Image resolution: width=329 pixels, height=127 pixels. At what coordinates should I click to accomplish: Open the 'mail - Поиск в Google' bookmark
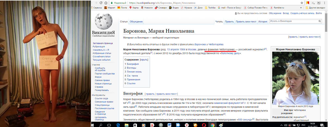tap(230, 8)
